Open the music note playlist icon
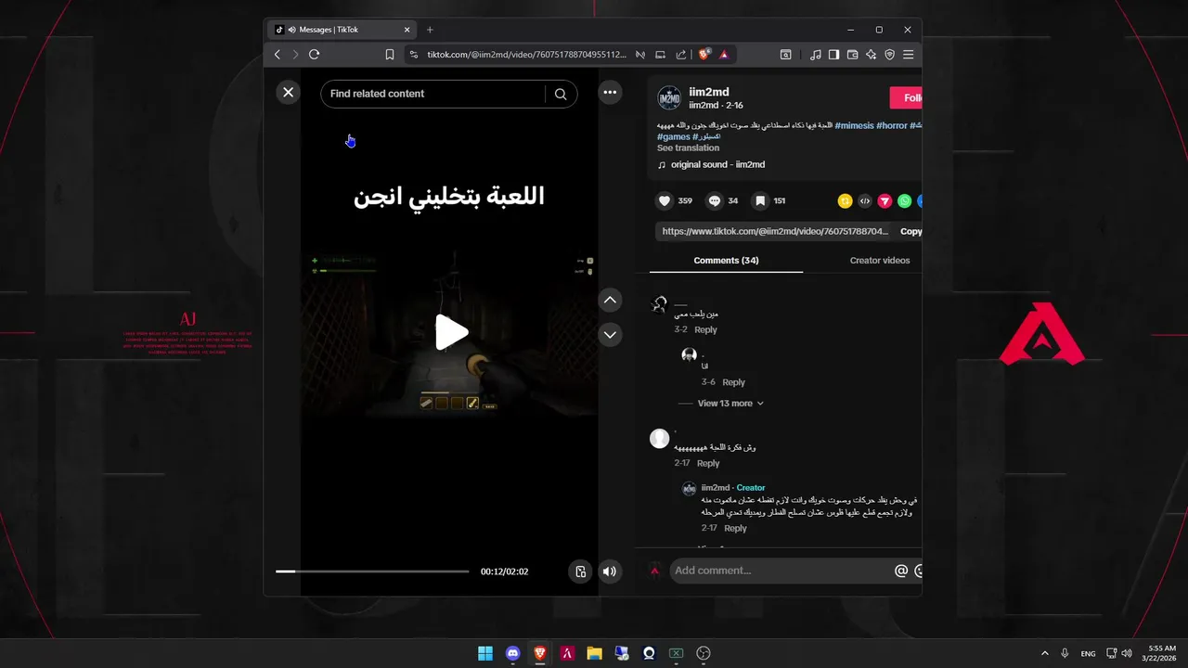Image resolution: width=1188 pixels, height=668 pixels. tap(815, 55)
